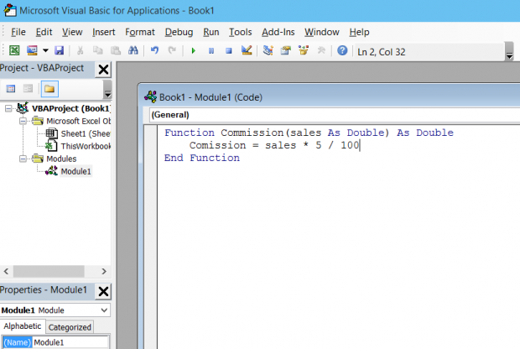Open the Module1 Module object dropdown
The width and height of the screenshot is (520, 349).
[x=104, y=310]
